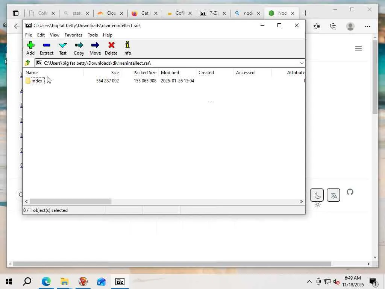Click the browser page horizontal scrollbar
Viewport: 385px width, 289px height.
(x=172, y=264)
